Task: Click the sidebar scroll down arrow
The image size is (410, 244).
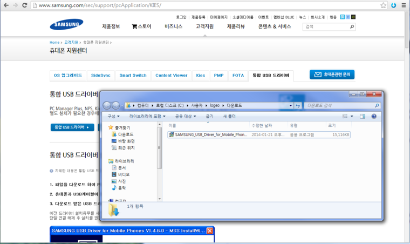Action: coord(160,199)
